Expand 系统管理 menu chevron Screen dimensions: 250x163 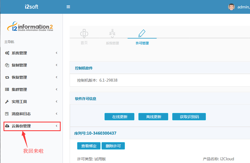click(56, 53)
